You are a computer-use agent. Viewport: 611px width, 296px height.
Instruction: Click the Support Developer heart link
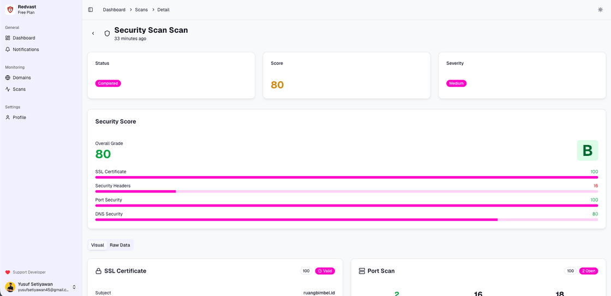tap(29, 272)
